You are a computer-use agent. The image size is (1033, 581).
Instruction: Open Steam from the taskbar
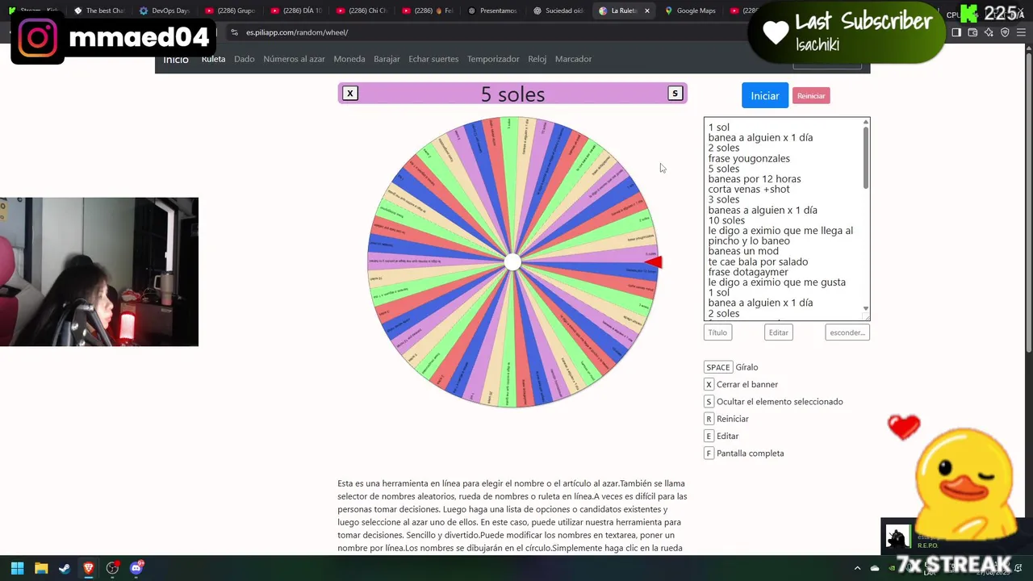pyautogui.click(x=65, y=568)
